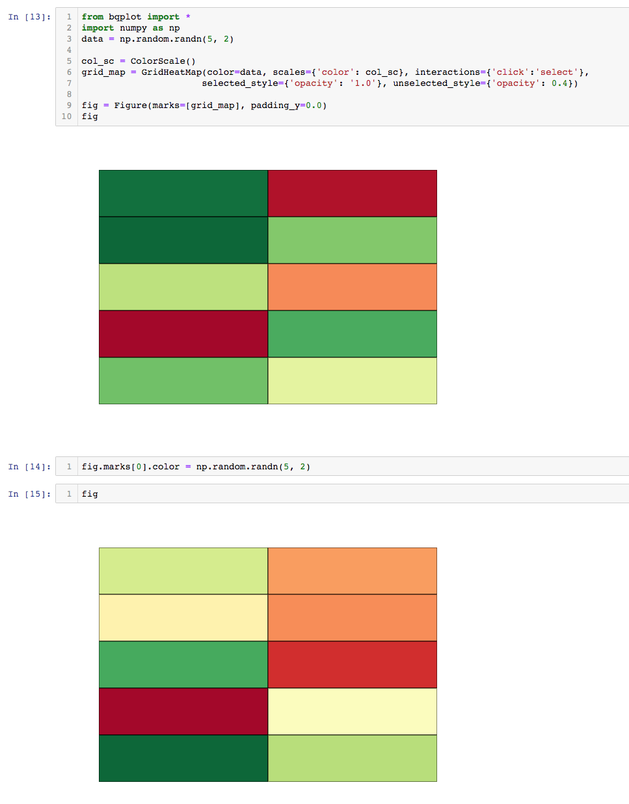Click the In [14] prompt label
629x804 pixels.
click(30, 466)
